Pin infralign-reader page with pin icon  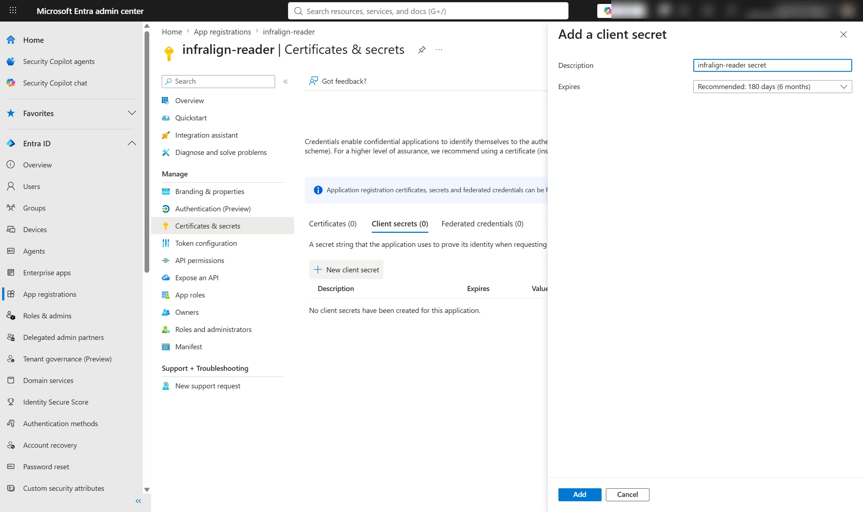(x=422, y=50)
